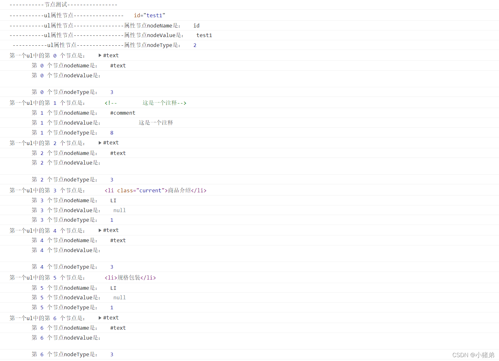Image resolution: width=499 pixels, height=361 pixels.
Task: Select the #text nodeName value of node 0
Action: pos(118,65)
